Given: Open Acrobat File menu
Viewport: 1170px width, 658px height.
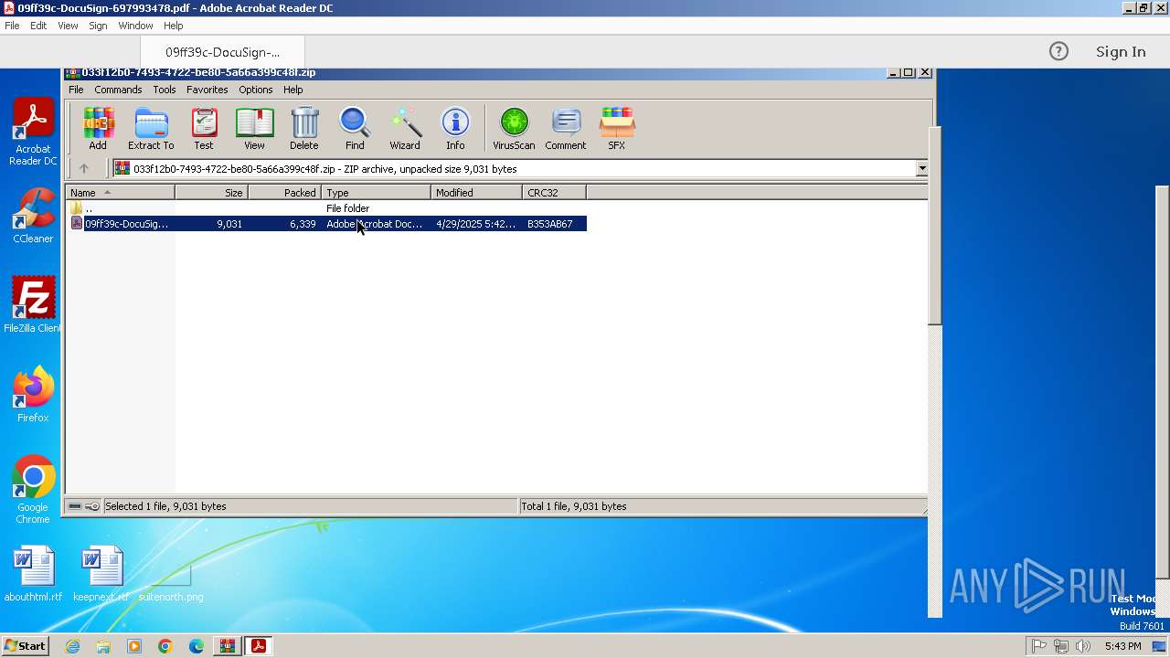Looking at the screenshot, I should (12, 26).
